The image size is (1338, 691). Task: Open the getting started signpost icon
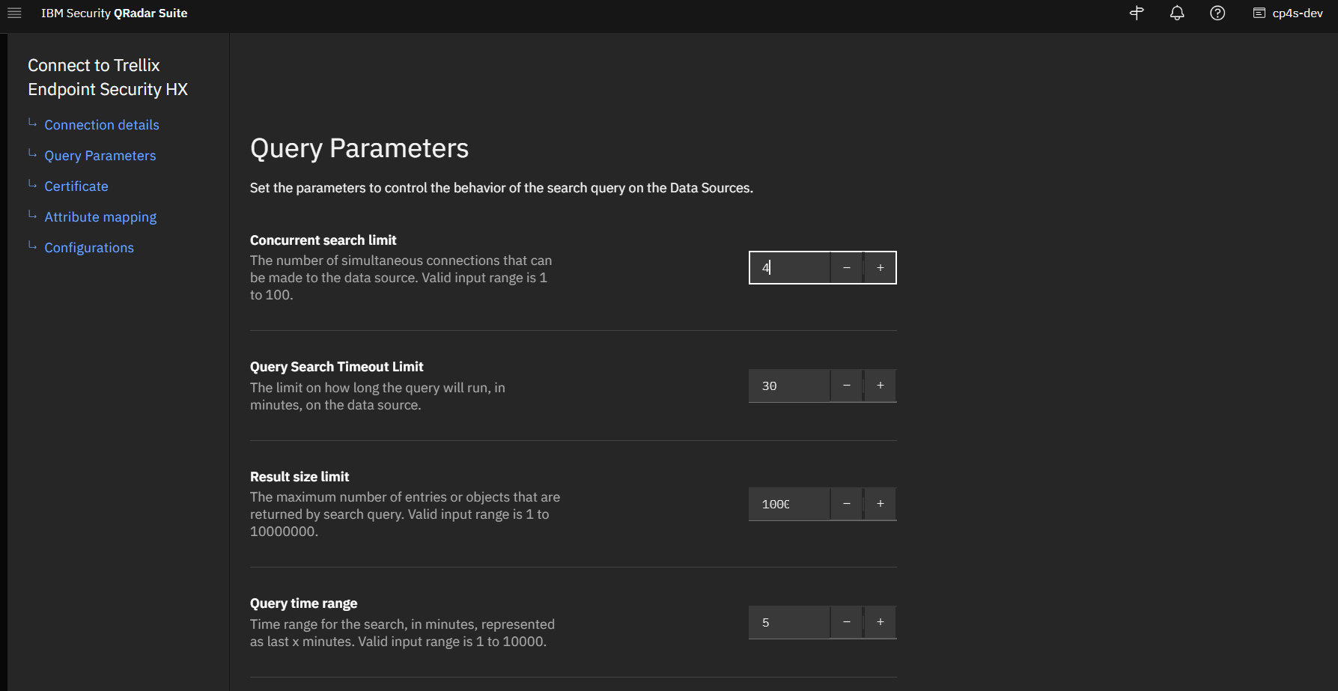pos(1137,13)
